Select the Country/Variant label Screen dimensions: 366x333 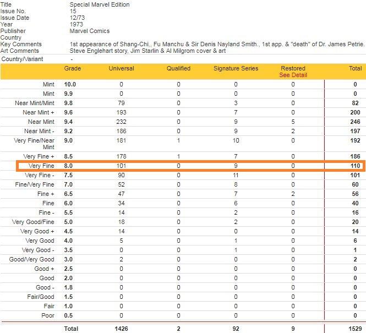[22, 59]
